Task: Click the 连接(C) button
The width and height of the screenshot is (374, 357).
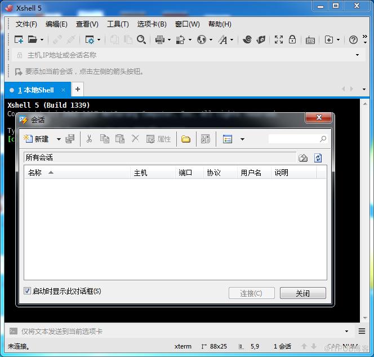Action: 251,293
